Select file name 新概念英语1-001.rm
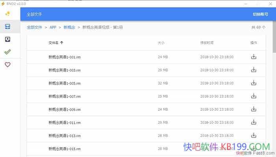The width and height of the screenshot is (276, 157). pos(65,57)
